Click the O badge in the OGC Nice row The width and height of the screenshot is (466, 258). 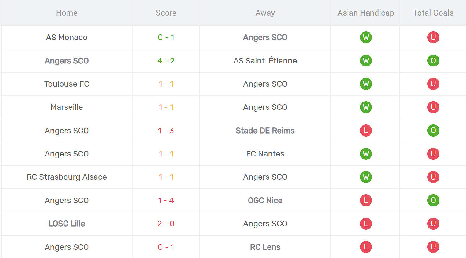433,200
